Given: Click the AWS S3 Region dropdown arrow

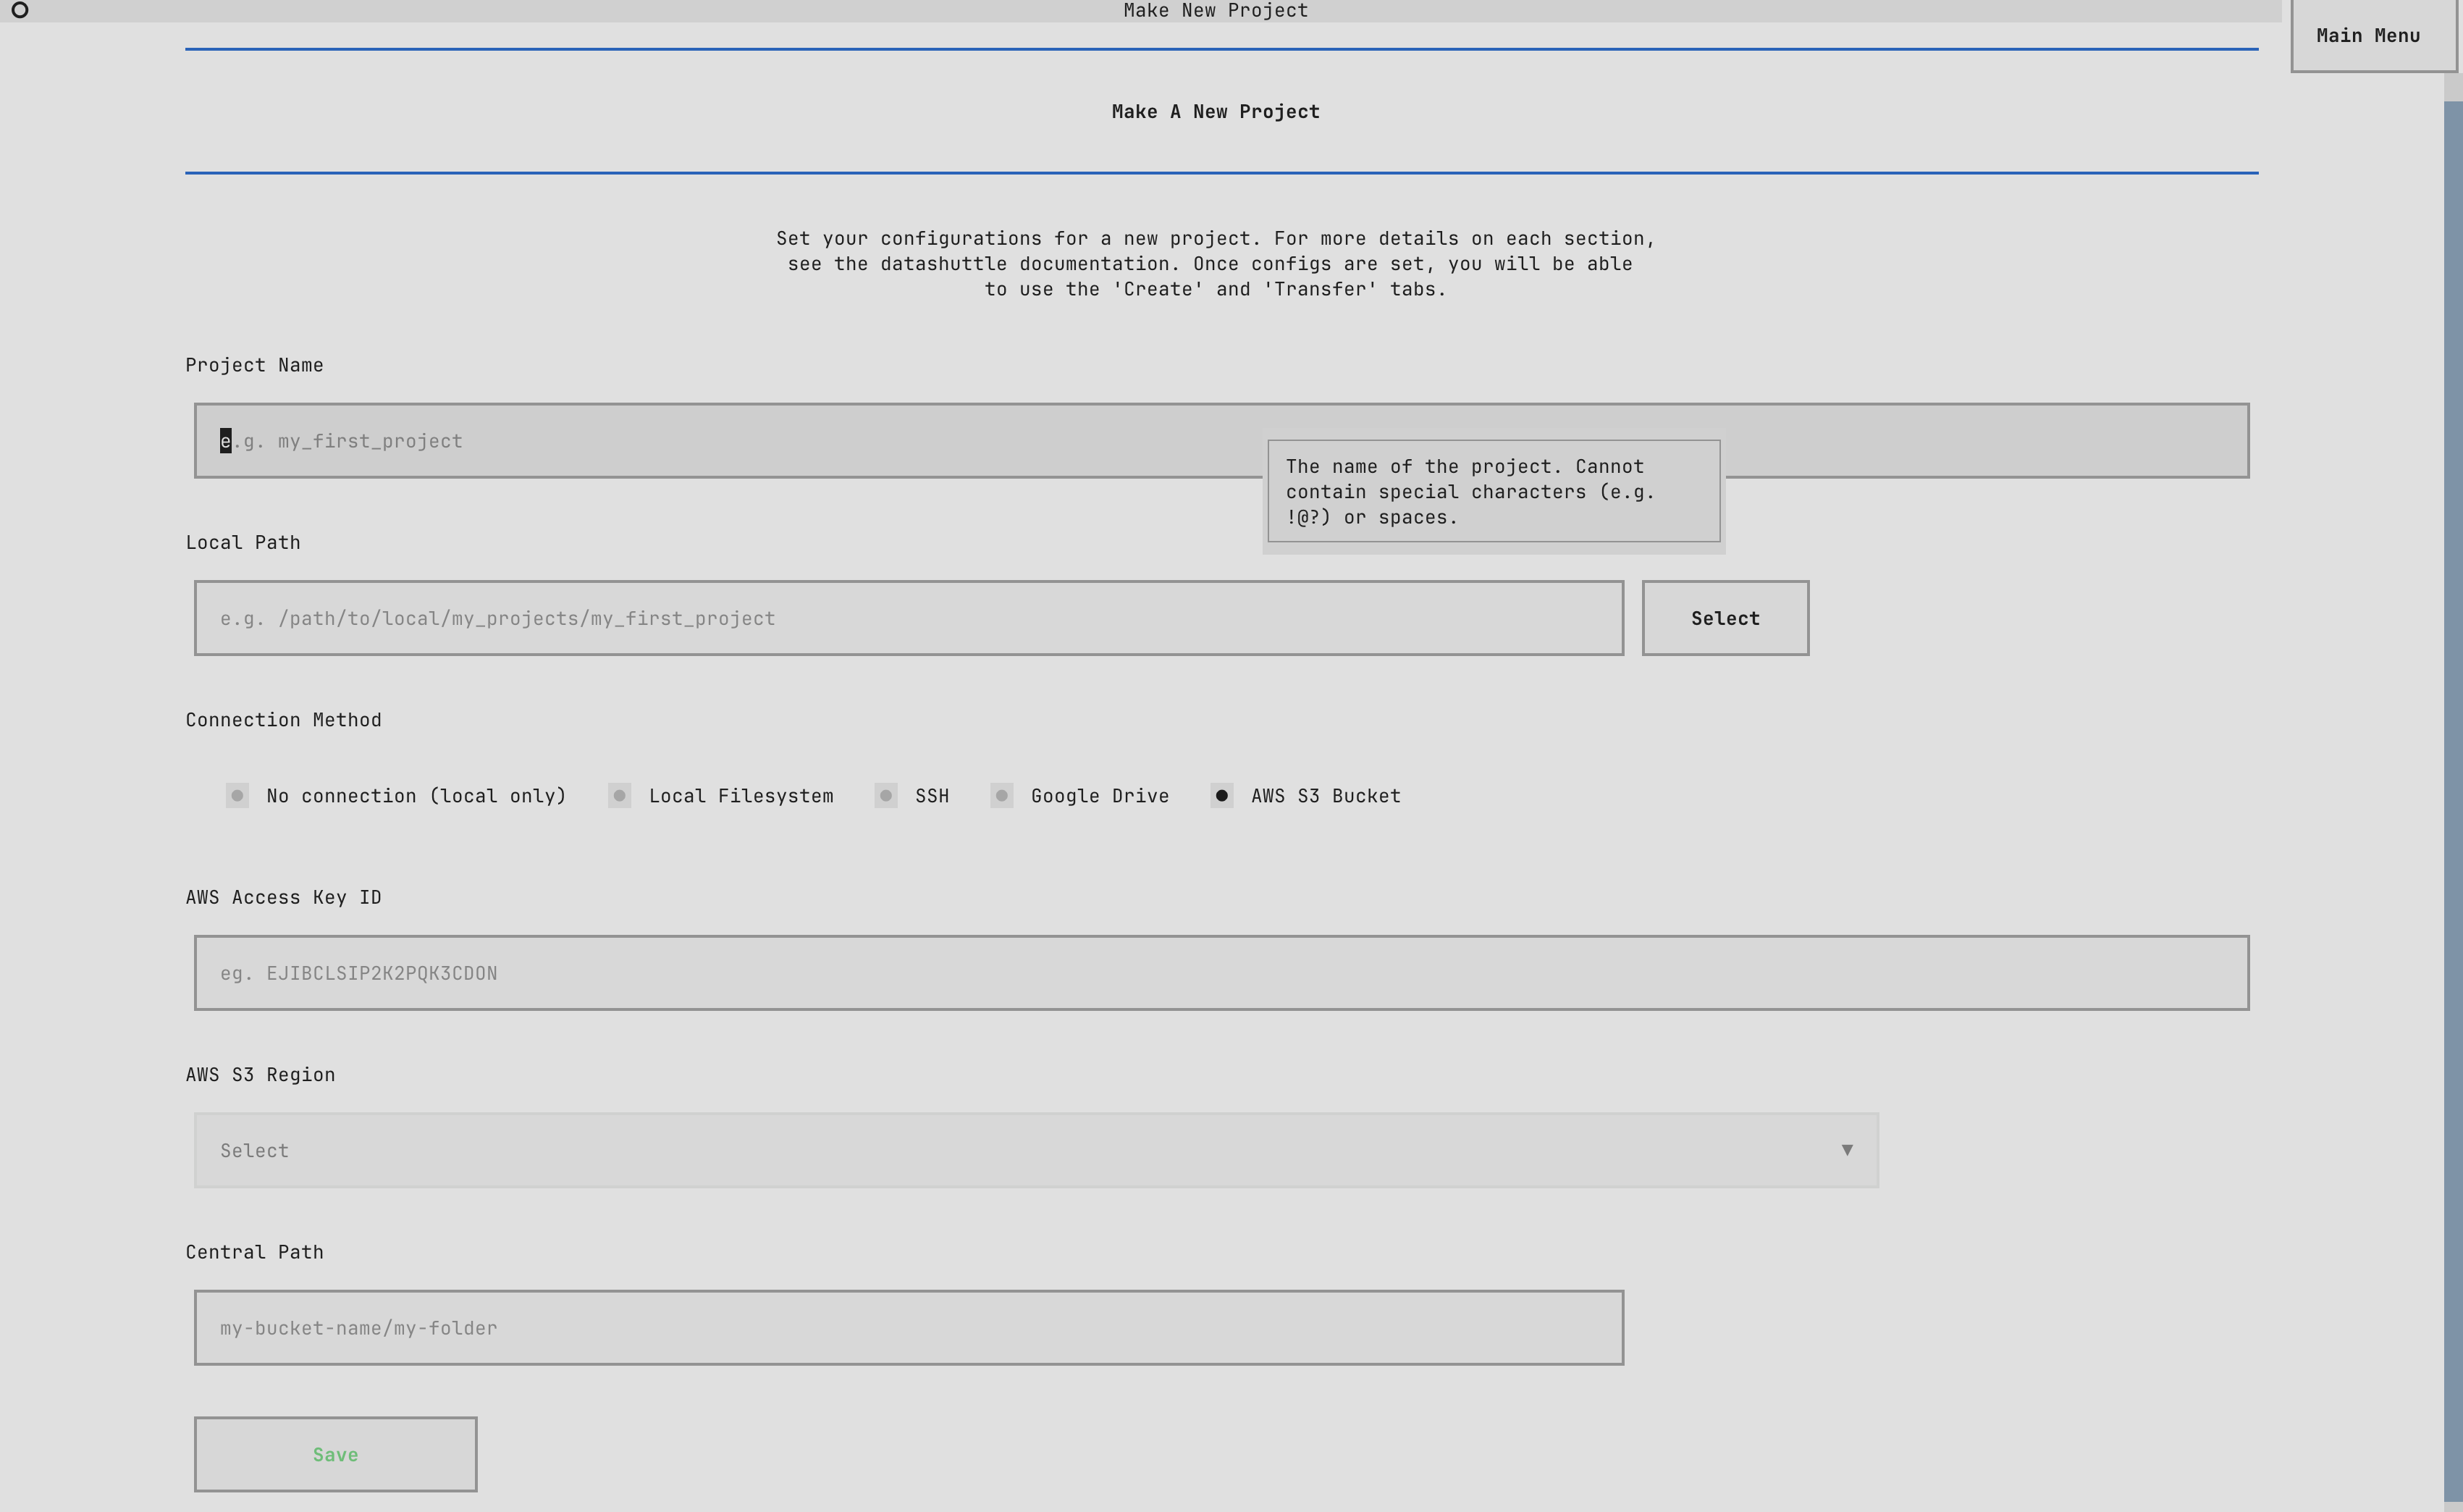Looking at the screenshot, I should (x=1848, y=1150).
